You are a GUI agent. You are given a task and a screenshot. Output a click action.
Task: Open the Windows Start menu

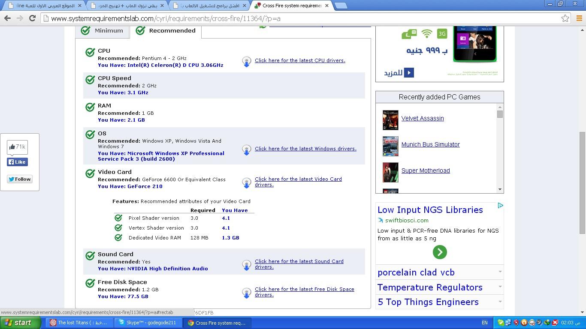[x=21, y=323]
